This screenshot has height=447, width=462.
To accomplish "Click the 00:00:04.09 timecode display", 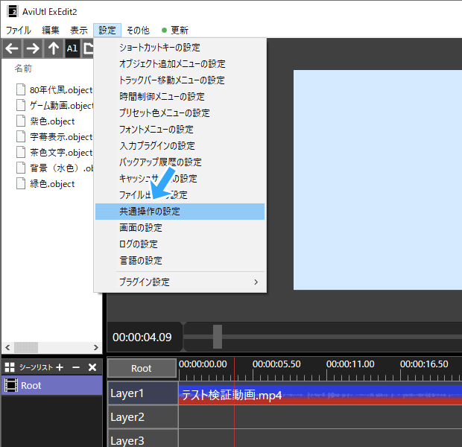I will [142, 337].
